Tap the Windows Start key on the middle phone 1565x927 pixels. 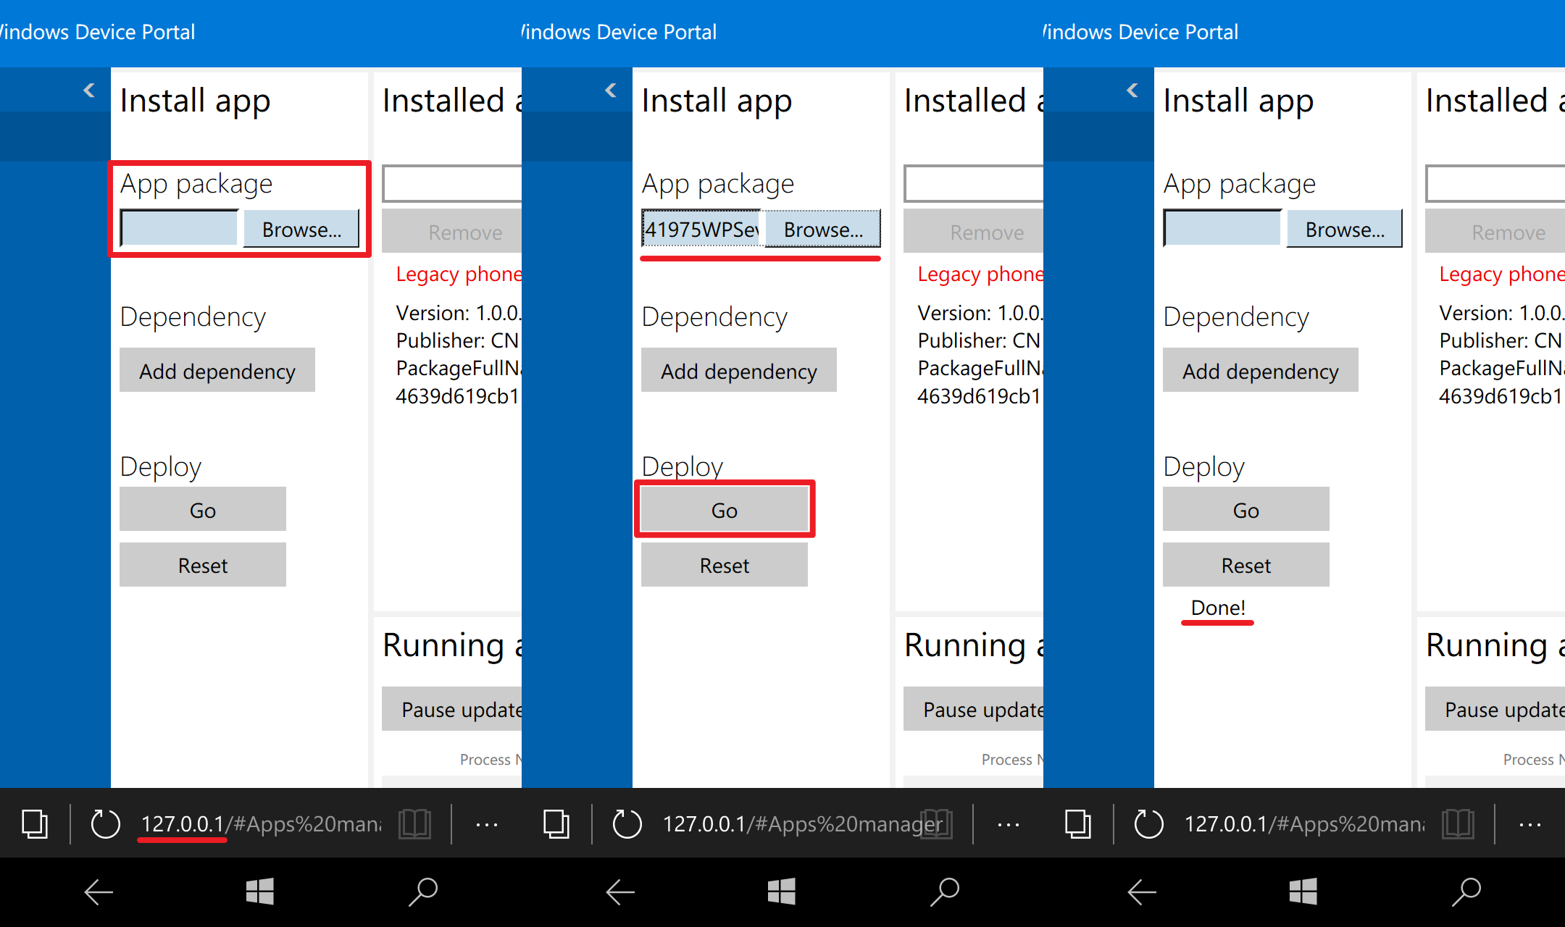pyautogui.click(x=782, y=892)
